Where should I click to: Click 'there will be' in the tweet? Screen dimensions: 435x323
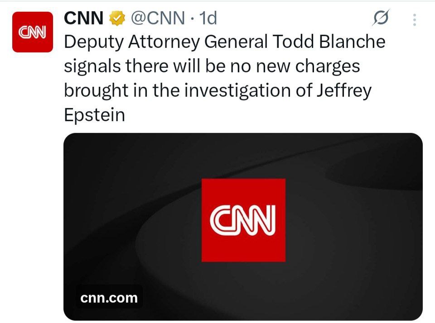coord(180,66)
